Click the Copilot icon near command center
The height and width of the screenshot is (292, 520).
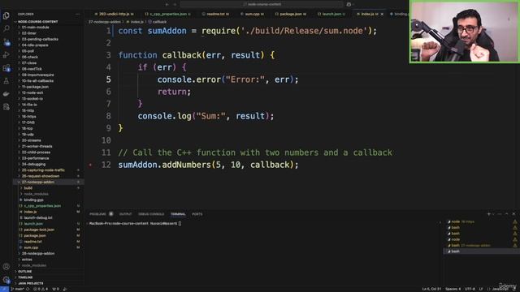349,4
